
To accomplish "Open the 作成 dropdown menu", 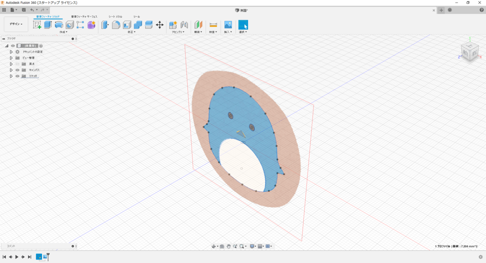I will [x=63, y=32].
